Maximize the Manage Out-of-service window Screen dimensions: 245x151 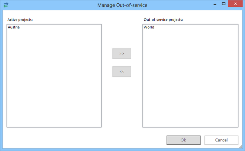click(224, 4)
